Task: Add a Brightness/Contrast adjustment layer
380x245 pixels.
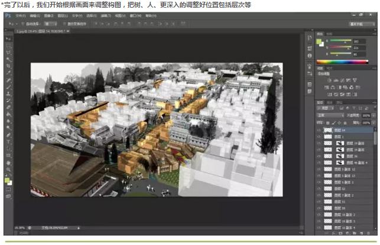Action: [x=329, y=80]
